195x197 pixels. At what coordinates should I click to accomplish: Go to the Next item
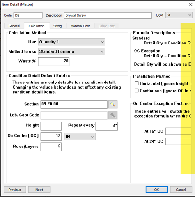[x=39, y=190]
